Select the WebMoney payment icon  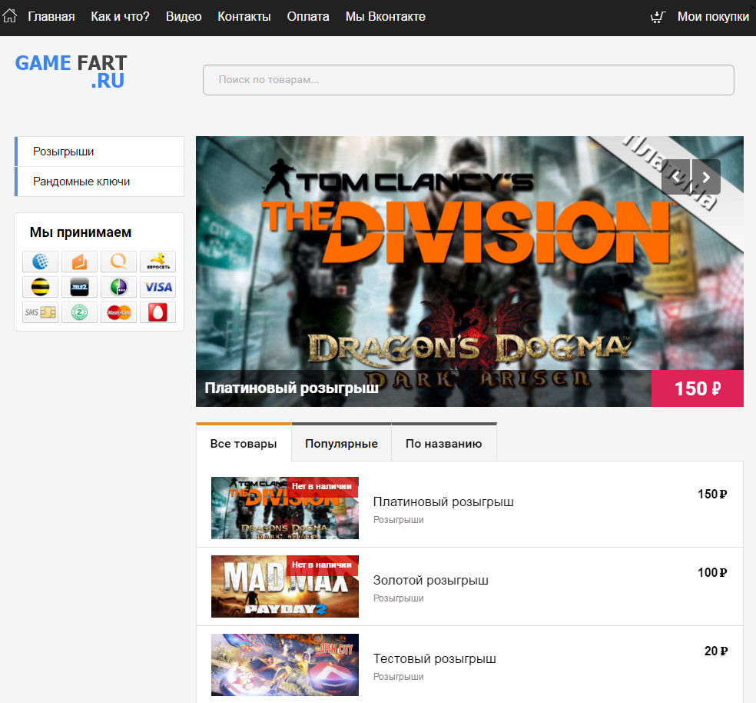[x=41, y=262]
